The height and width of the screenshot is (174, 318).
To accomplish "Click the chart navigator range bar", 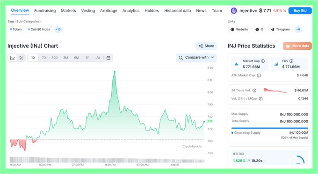I will click(x=107, y=159).
